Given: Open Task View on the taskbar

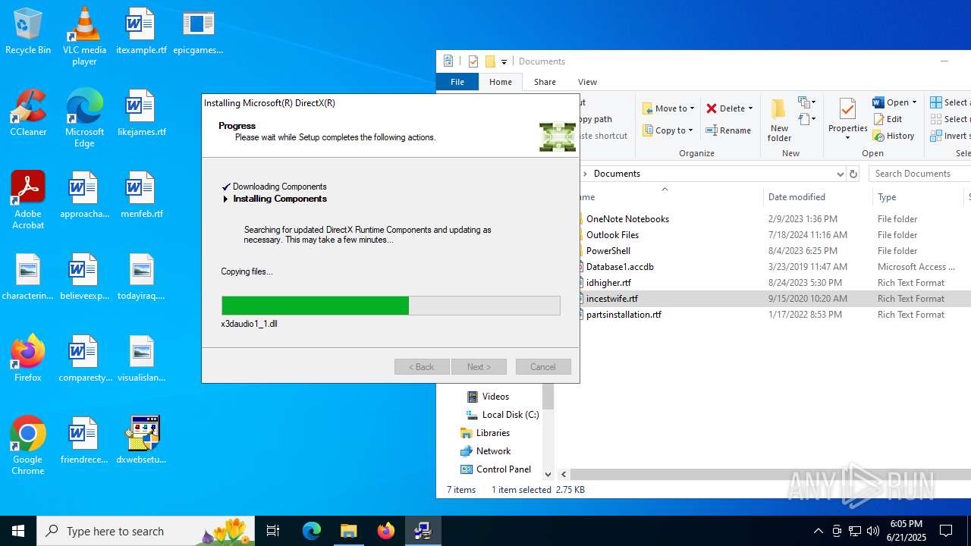Looking at the screenshot, I should pyautogui.click(x=273, y=531).
